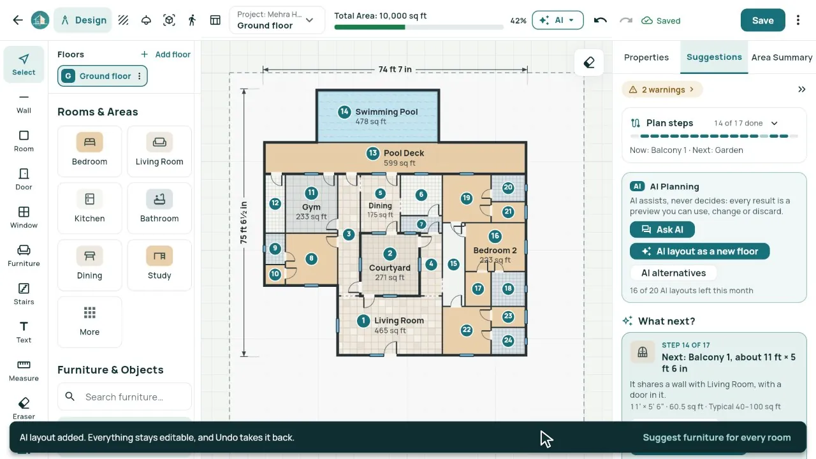
Task: Undo the last action
Action: pos(600,20)
